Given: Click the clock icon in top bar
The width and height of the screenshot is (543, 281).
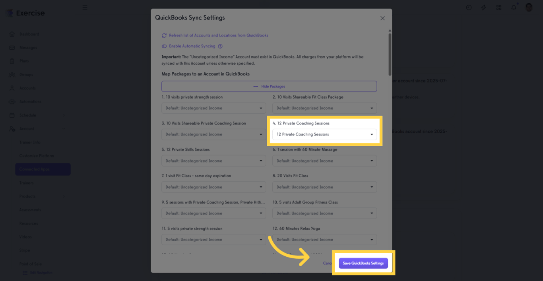Looking at the screenshot, I should 469,8.
